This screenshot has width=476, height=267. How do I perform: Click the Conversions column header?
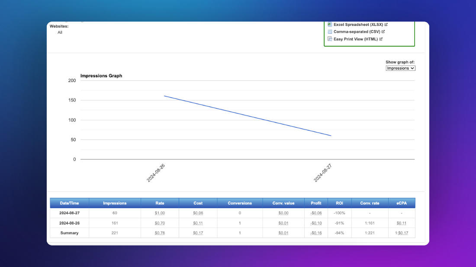[239, 203]
